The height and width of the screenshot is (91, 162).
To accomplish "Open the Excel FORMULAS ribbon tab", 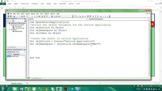I will [x=35, y=4].
